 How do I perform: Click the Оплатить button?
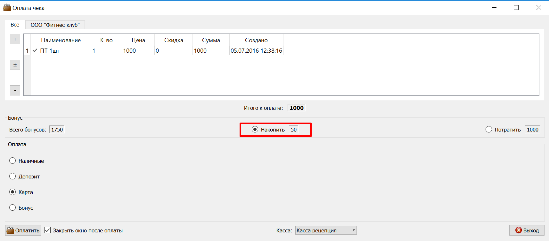click(x=23, y=230)
